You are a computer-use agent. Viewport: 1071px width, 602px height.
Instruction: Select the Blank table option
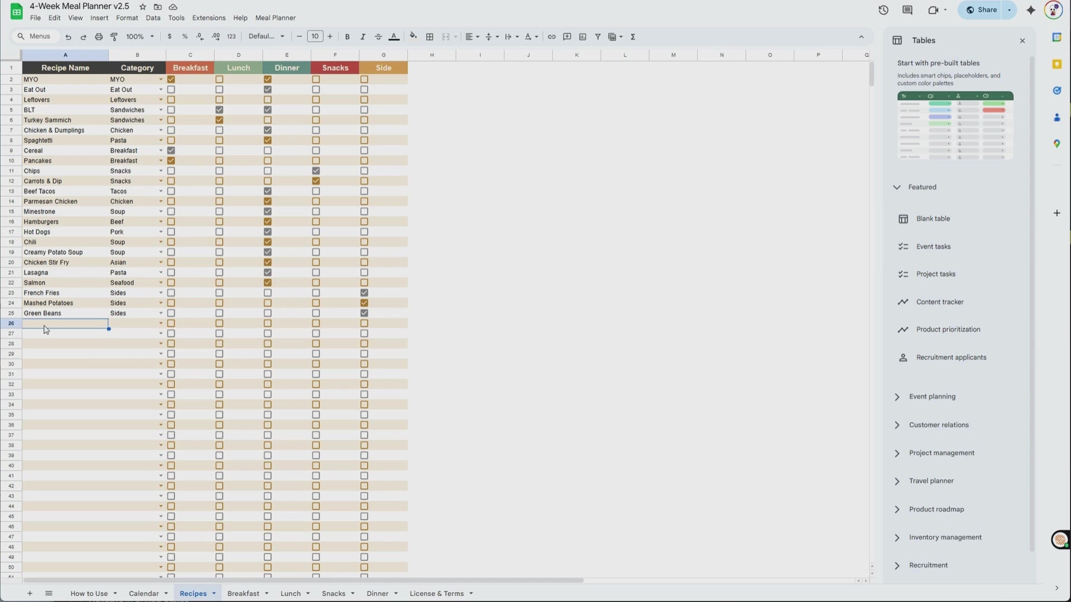click(933, 219)
